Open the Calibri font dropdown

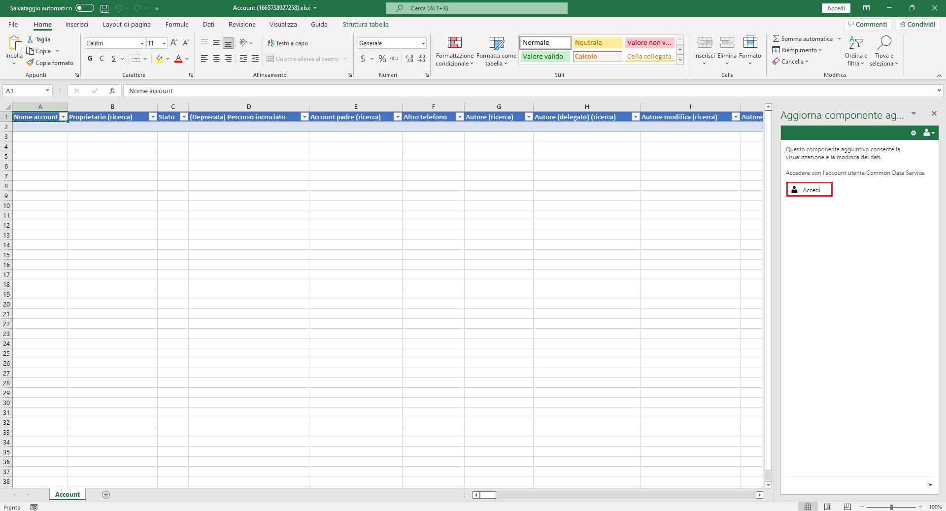coord(142,43)
